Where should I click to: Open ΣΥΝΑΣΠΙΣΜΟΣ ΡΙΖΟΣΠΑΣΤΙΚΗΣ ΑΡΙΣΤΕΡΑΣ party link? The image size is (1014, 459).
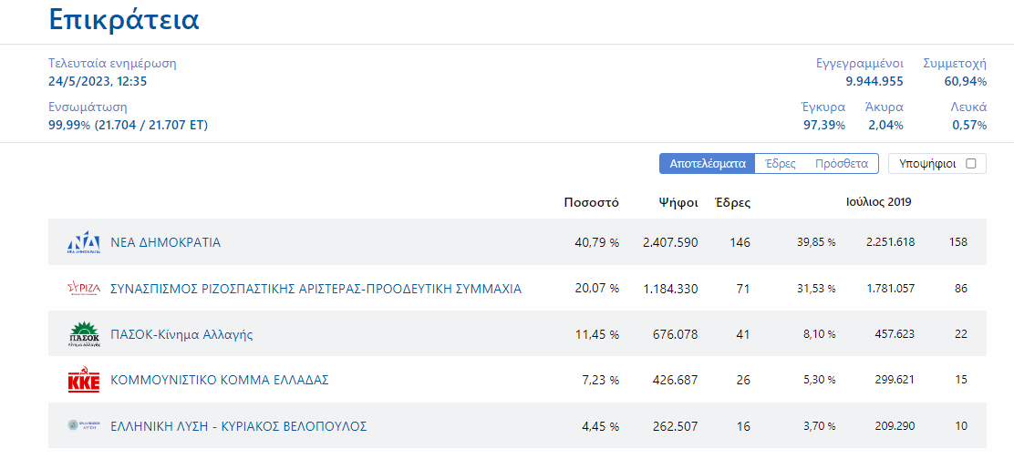click(x=316, y=289)
